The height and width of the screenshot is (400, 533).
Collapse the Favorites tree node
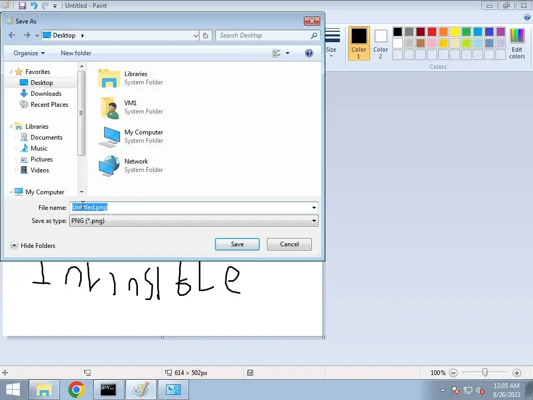click(11, 71)
